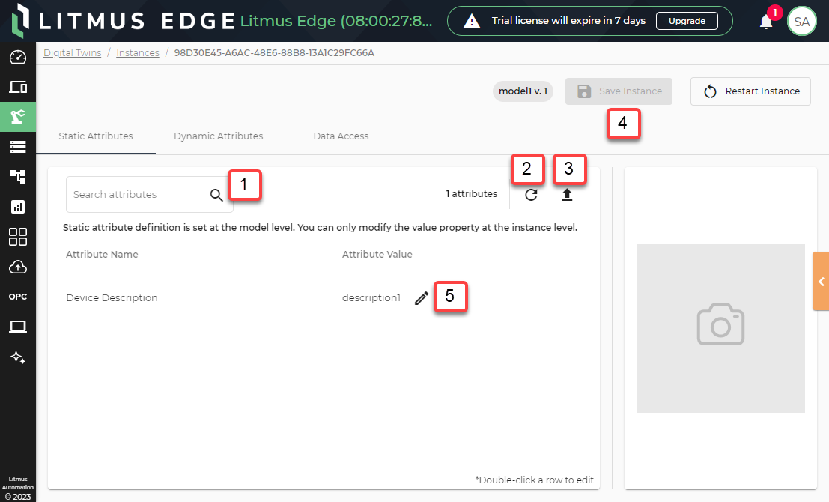Viewport: 829px width, 502px height.
Task: Open the Data Access tab
Action: (341, 136)
